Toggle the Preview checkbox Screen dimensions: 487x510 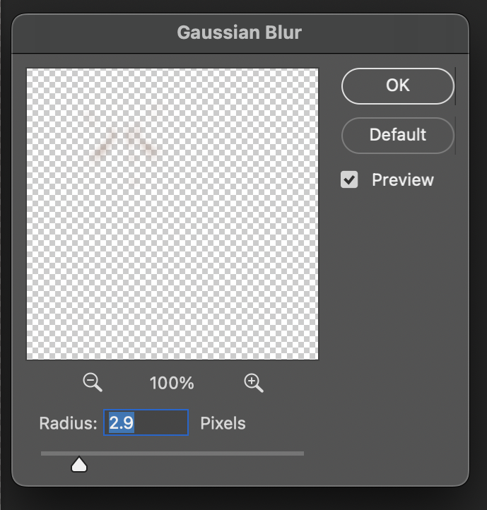(x=349, y=180)
